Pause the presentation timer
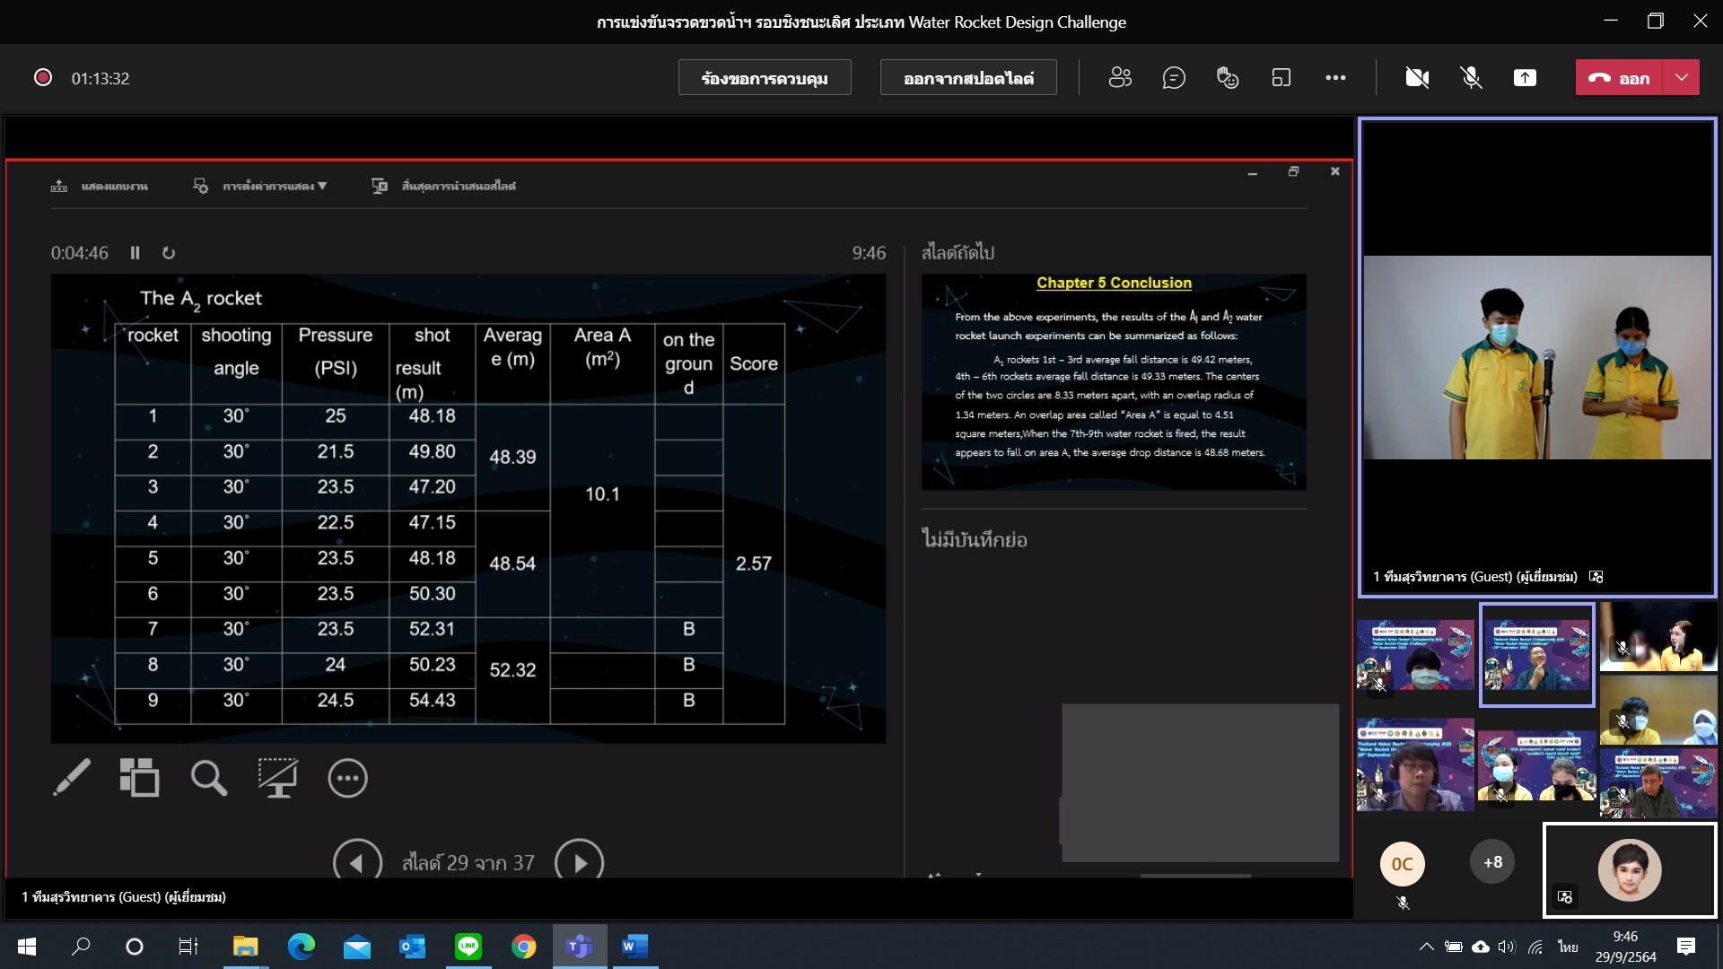 (x=135, y=253)
